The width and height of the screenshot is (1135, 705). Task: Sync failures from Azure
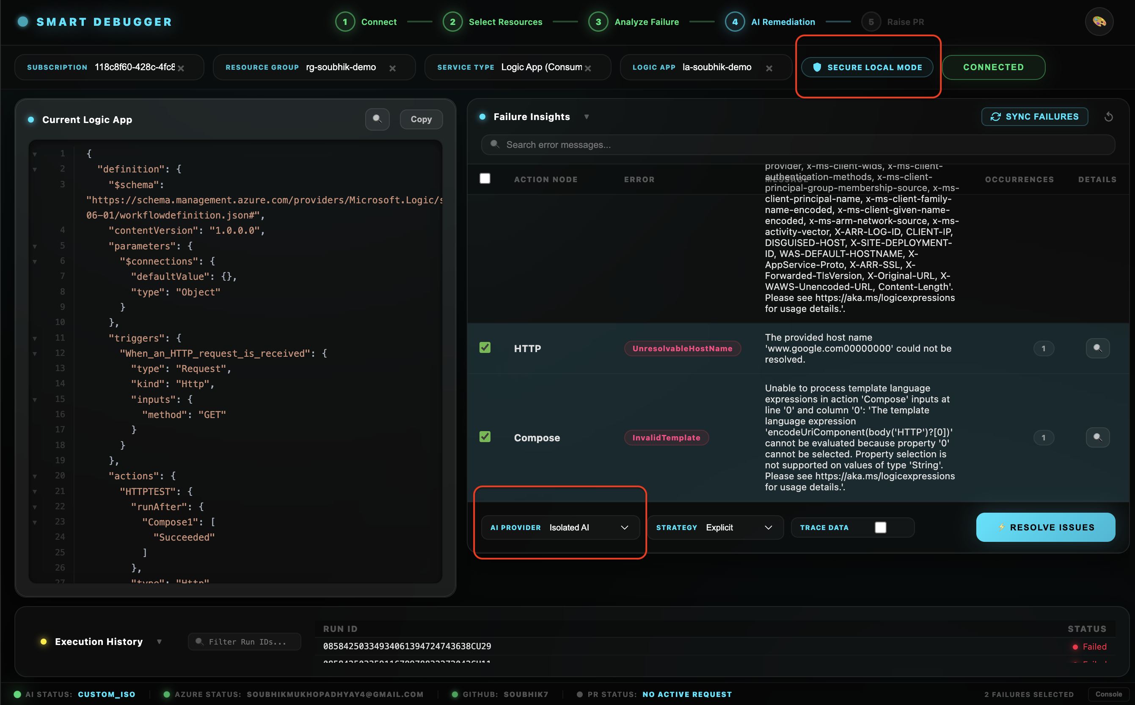(x=1035, y=117)
